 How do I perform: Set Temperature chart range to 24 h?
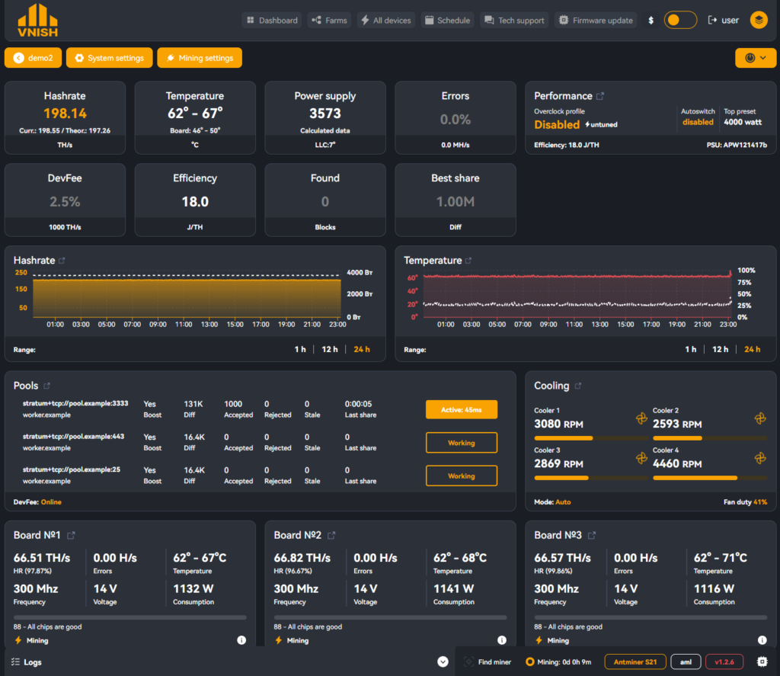(x=752, y=350)
